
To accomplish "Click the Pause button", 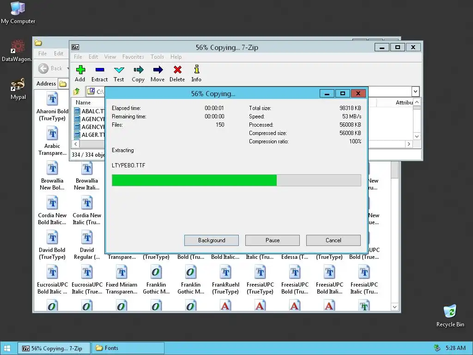I will 273,240.
